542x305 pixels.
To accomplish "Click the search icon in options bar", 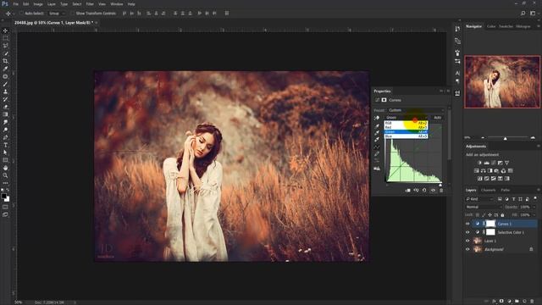I will point(523,14).
